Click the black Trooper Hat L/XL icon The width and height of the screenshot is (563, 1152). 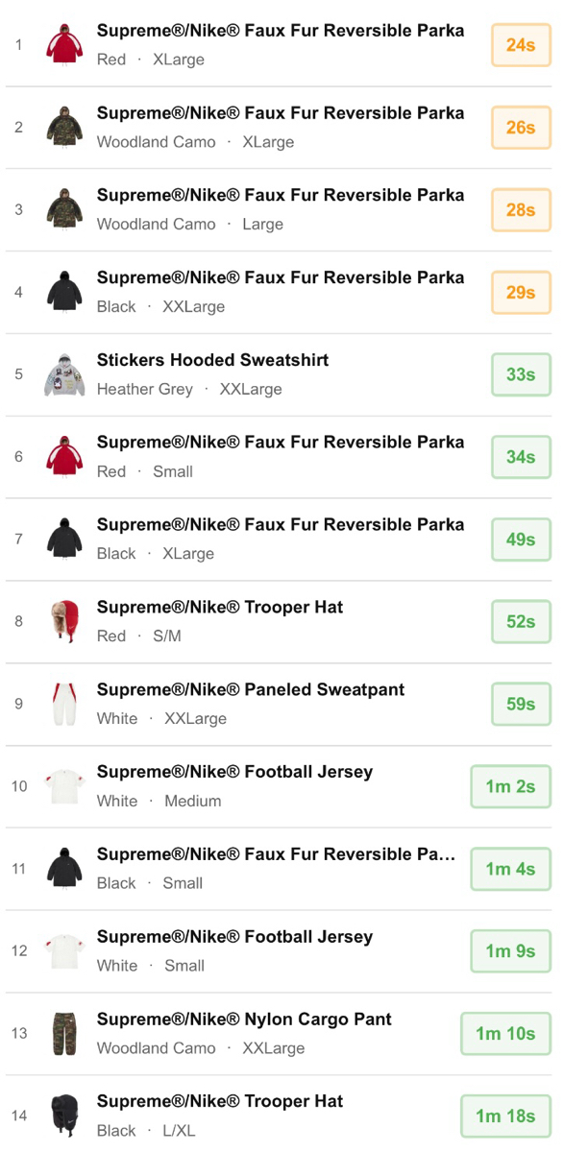[x=64, y=1116]
